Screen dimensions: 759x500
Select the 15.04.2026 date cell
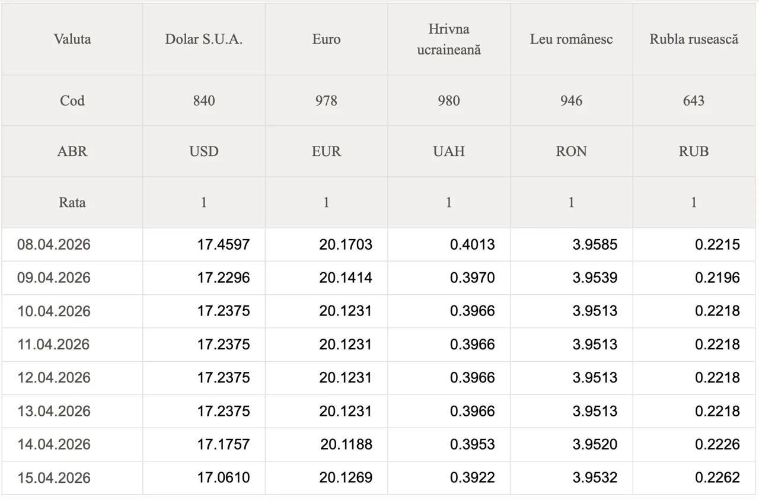pos(54,478)
